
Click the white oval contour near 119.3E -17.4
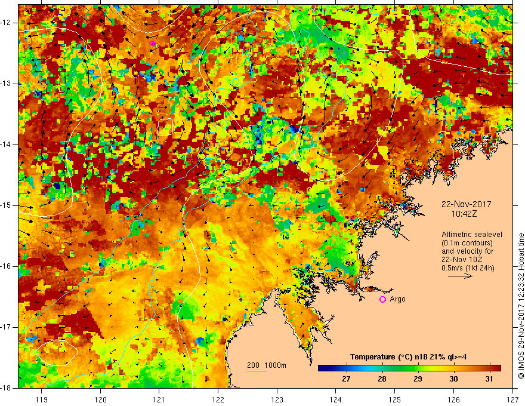point(56,352)
